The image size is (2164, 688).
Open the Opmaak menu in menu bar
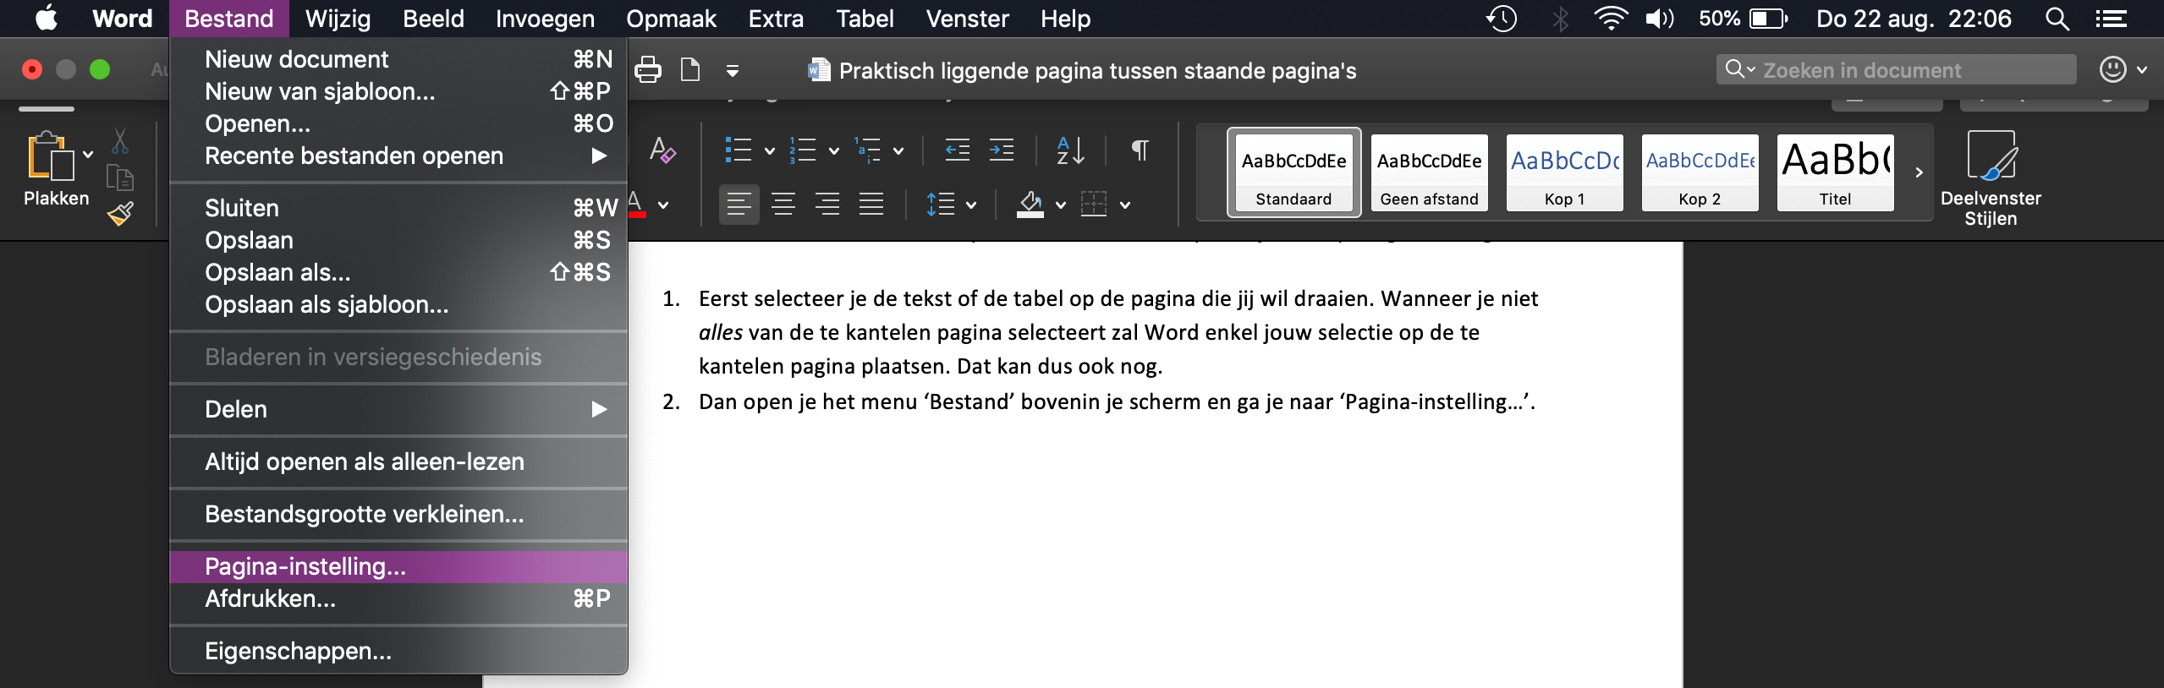(671, 19)
